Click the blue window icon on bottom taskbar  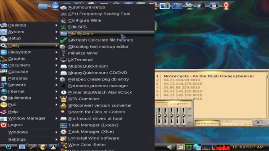tap(22, 147)
